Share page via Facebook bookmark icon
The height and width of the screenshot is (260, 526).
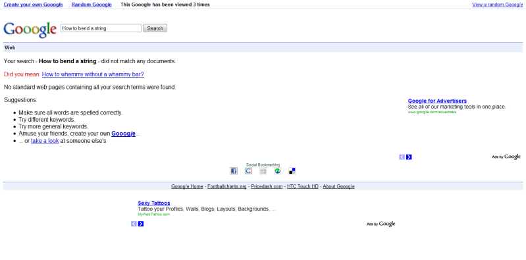[234, 171]
